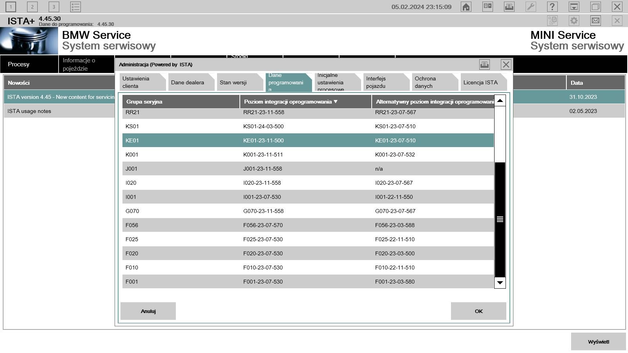Open the Ochrona danych tab
Viewport: 628px width, 353px height.
435,82
